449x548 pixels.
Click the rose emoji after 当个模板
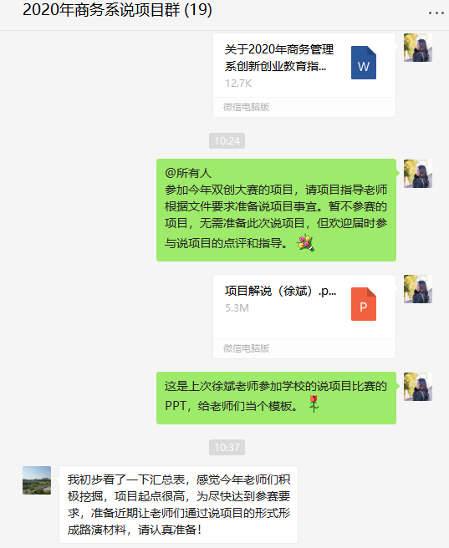click(x=314, y=403)
